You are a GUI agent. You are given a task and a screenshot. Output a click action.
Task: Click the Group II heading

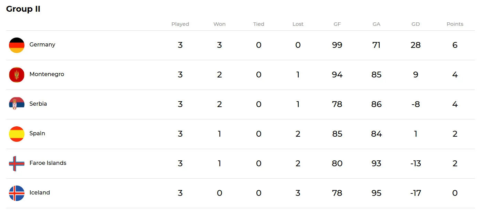tap(23, 9)
